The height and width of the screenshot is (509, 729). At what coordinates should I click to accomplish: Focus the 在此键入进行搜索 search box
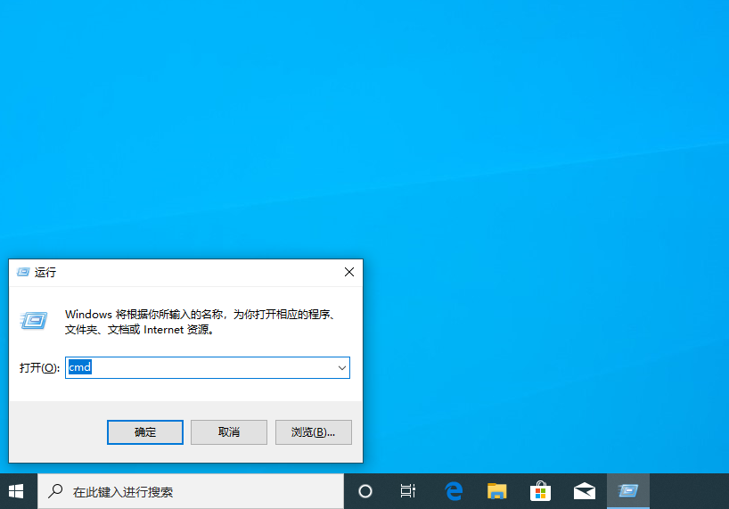pyautogui.click(x=191, y=491)
